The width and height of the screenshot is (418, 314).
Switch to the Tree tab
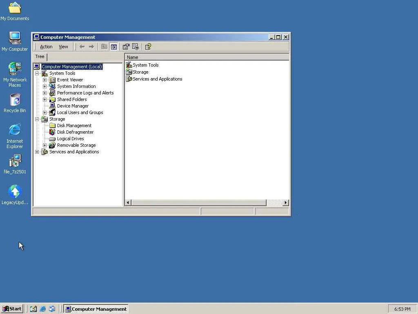(40, 56)
